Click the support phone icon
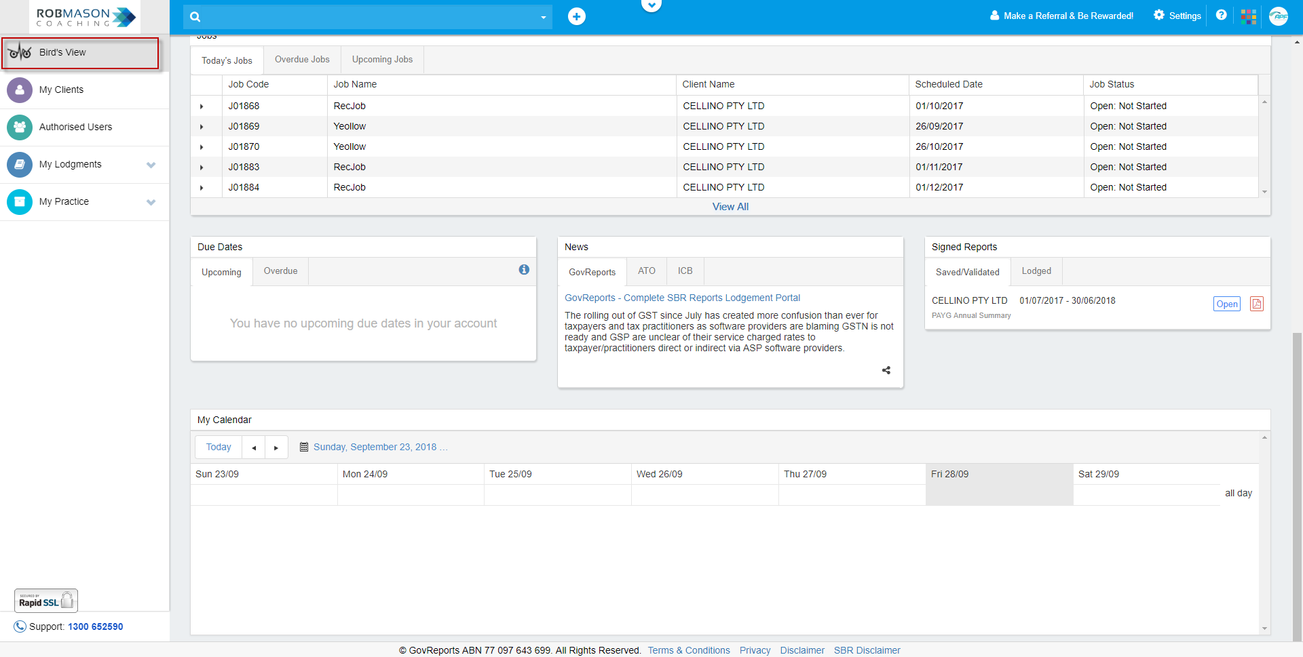This screenshot has width=1303, height=657. tap(20, 626)
